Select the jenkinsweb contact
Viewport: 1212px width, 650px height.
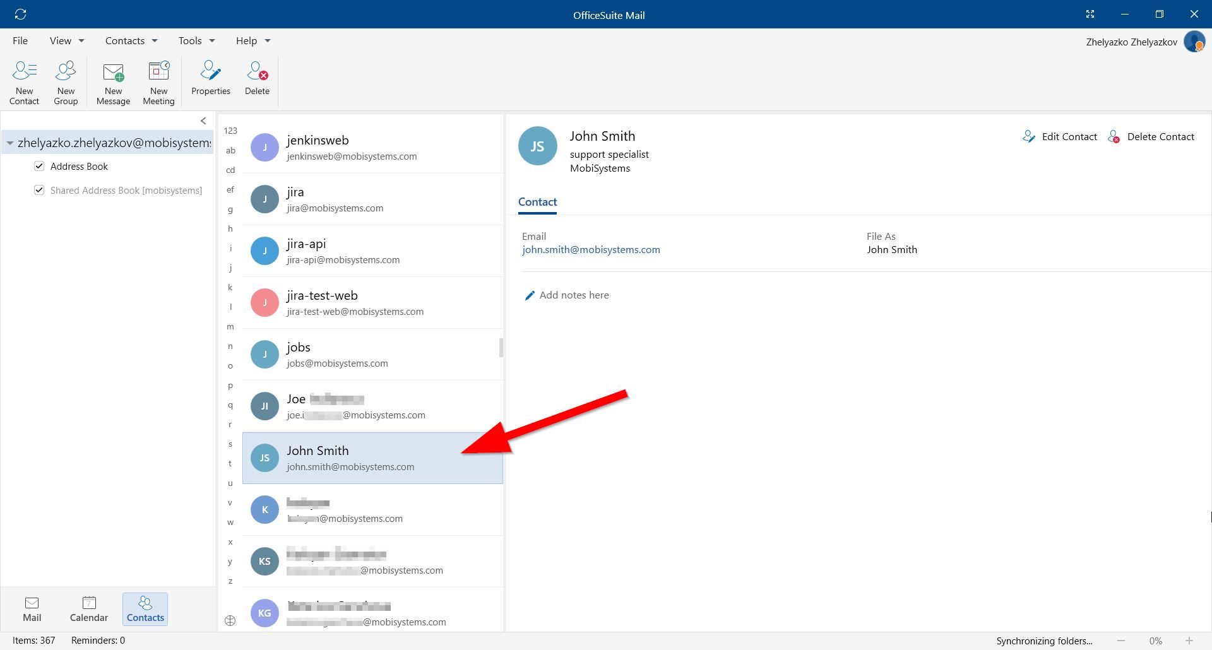click(372, 147)
